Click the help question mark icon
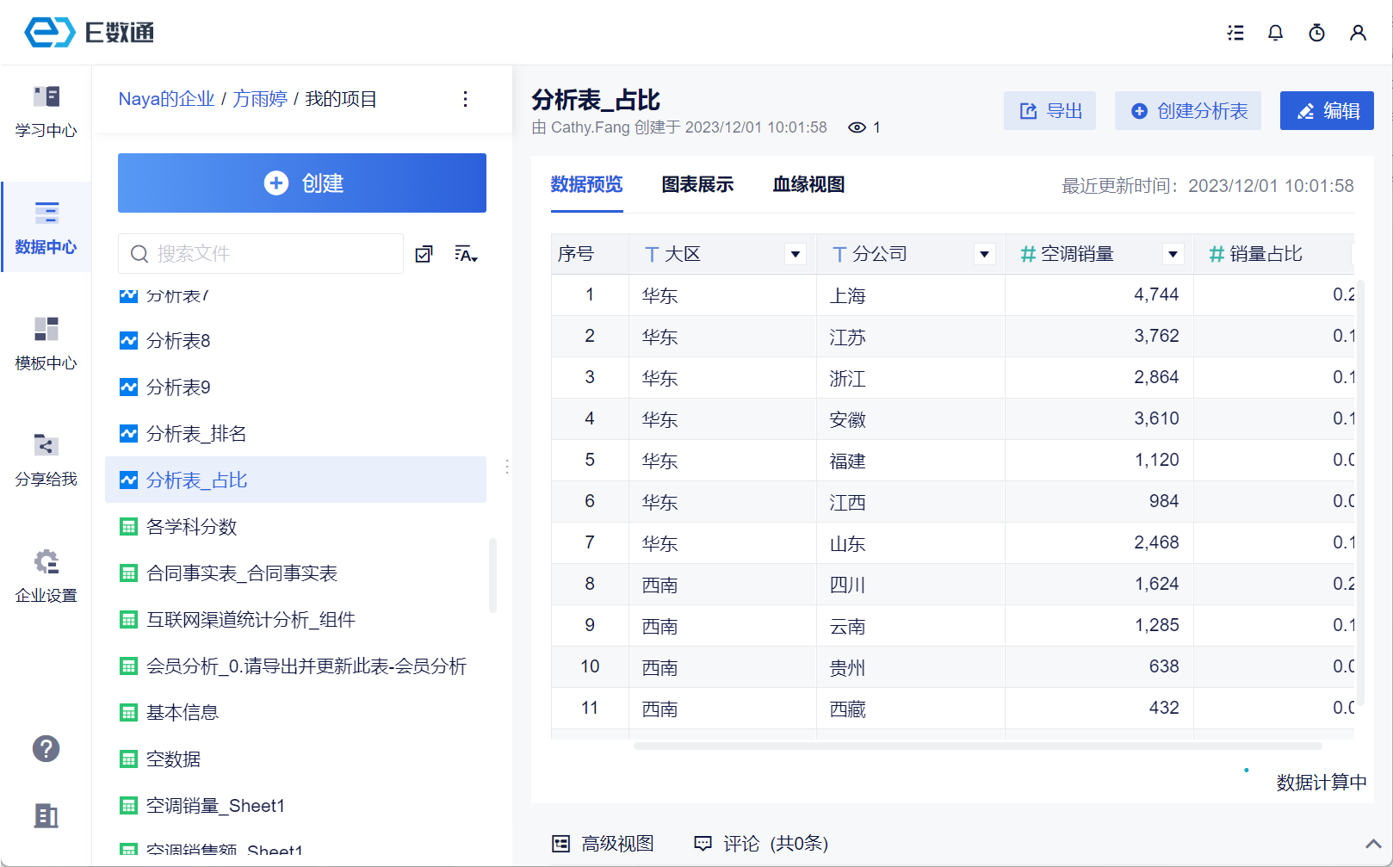1393x867 pixels. (x=46, y=748)
